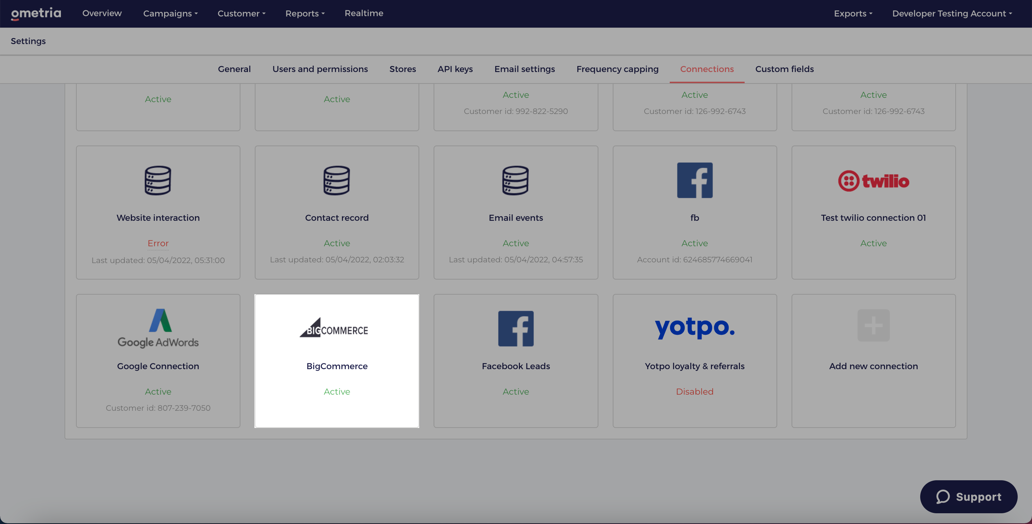Click the Active status on BigCommerce card
The height and width of the screenshot is (524, 1032).
[x=336, y=392]
